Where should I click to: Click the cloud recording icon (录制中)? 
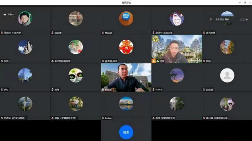coord(5,15)
